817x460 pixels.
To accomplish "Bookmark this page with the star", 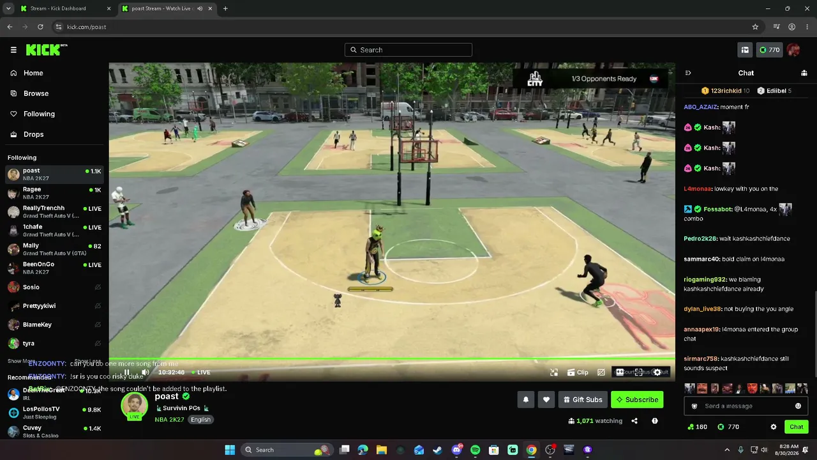I will [755, 27].
